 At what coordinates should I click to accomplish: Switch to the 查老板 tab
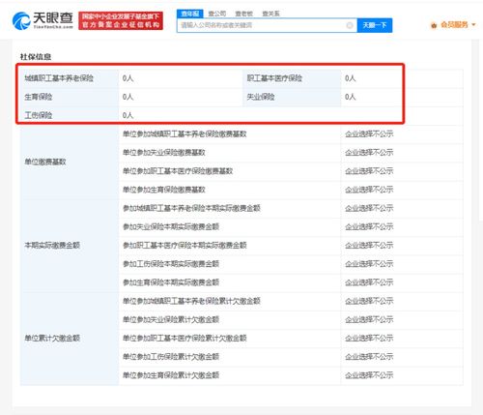pos(243,14)
